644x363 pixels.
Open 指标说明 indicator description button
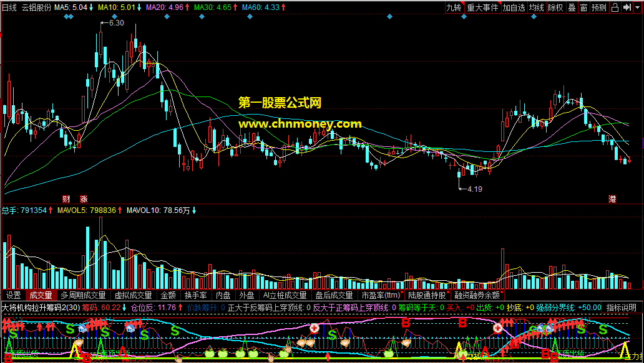coord(622,308)
